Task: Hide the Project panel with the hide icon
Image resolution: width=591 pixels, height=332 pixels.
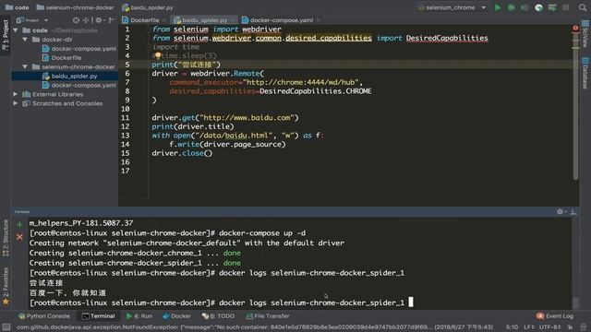Action: point(111,20)
